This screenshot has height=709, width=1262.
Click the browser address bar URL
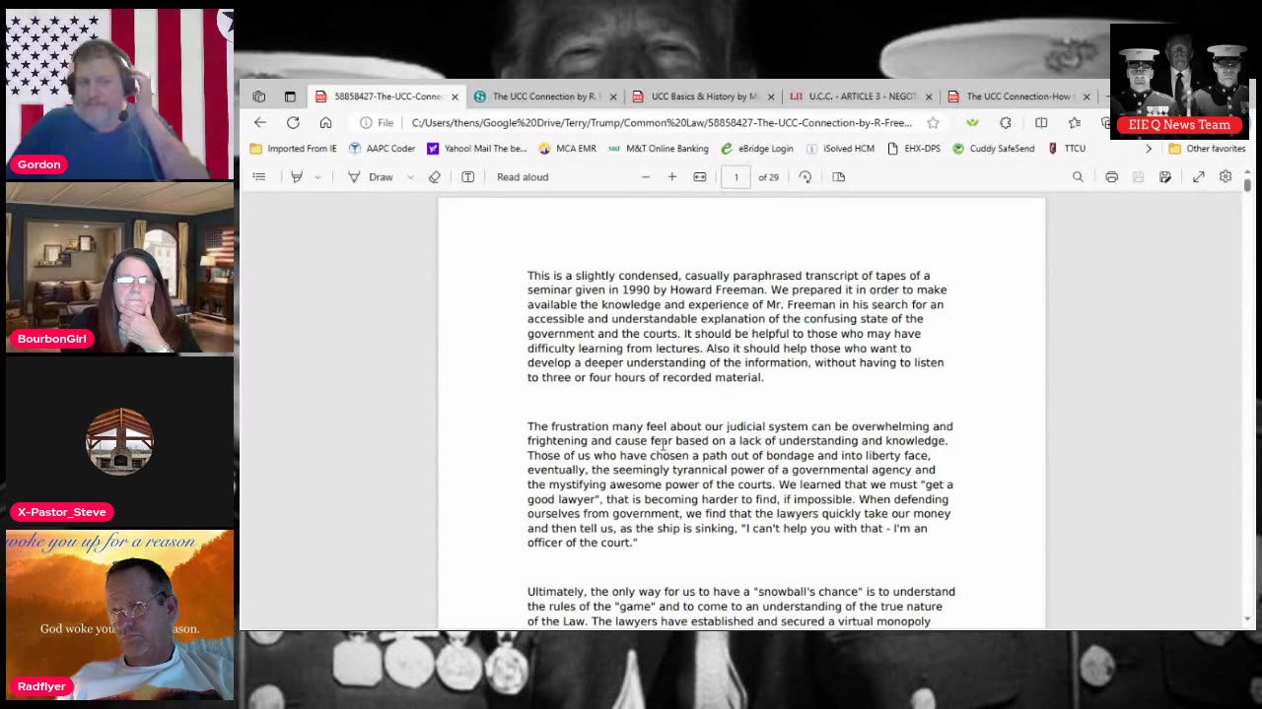pos(662,123)
